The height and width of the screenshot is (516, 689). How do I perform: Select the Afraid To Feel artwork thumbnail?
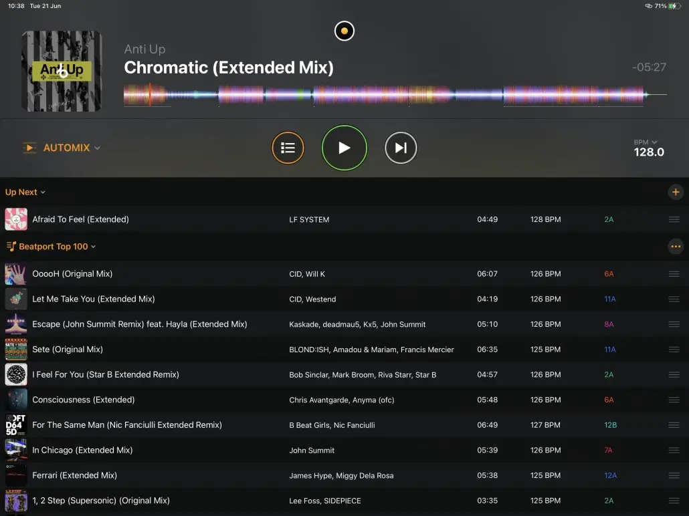(16, 219)
